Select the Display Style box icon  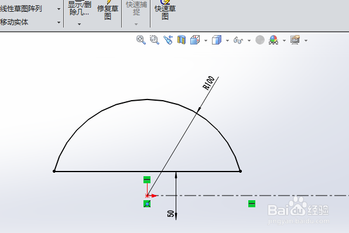coord(217,40)
